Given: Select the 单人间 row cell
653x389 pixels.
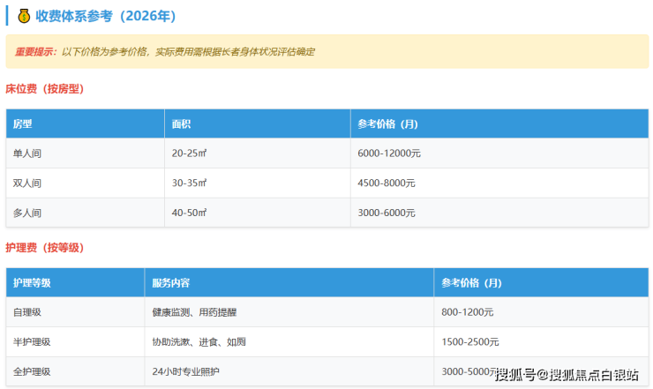Looking at the screenshot, I should click(x=27, y=153).
